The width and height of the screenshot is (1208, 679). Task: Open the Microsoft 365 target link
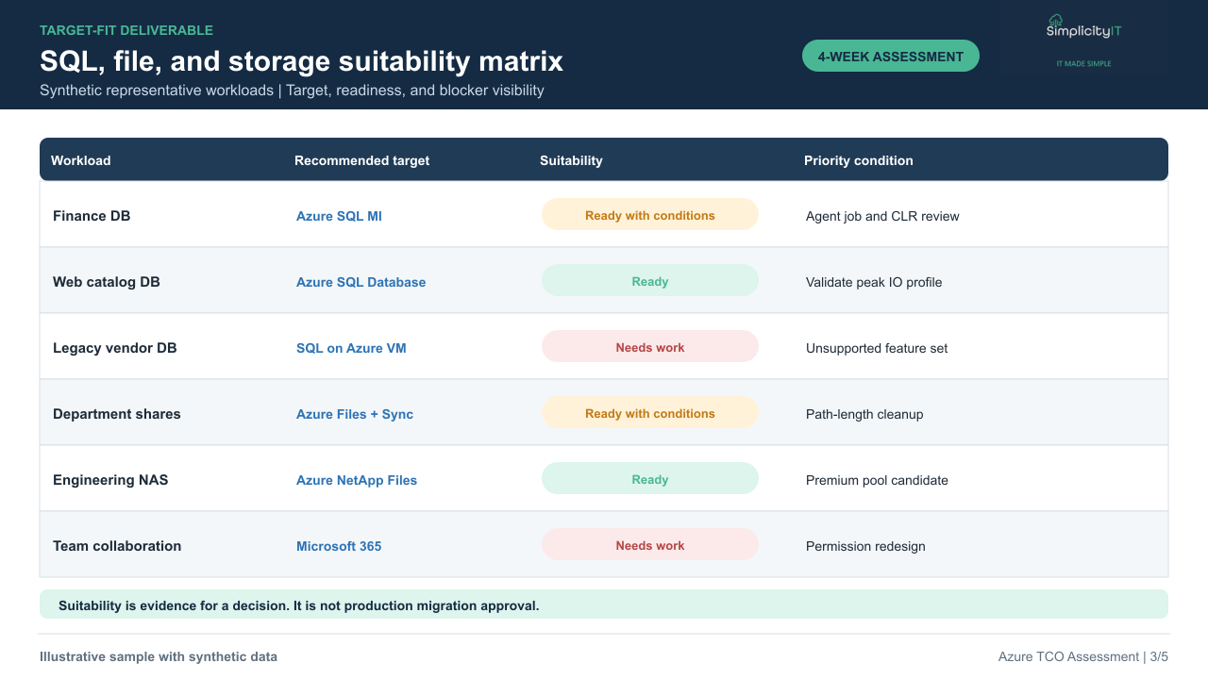tap(339, 546)
